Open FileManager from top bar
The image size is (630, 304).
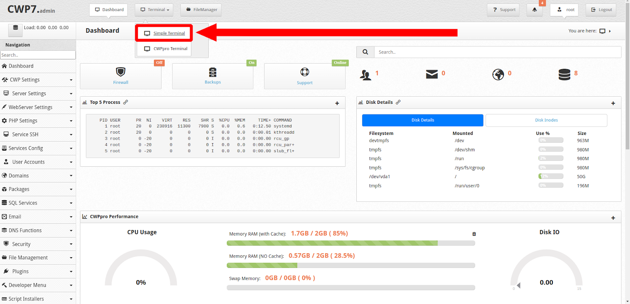click(x=201, y=10)
